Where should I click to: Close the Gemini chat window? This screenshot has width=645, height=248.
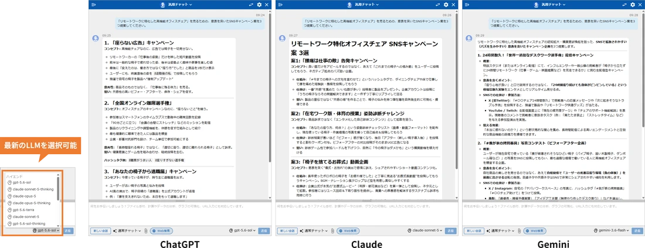click(x=640, y=5)
